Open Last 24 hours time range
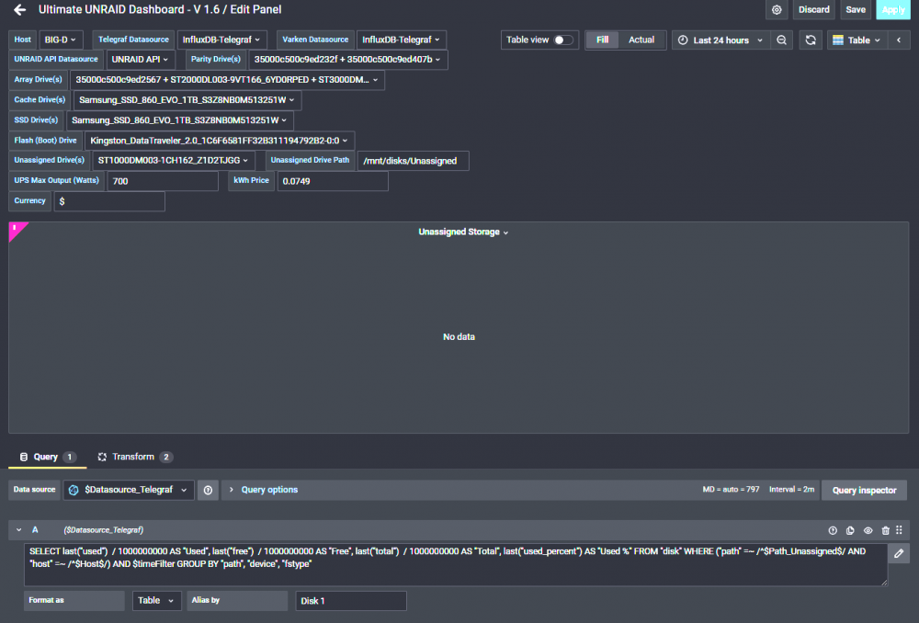 [720, 40]
